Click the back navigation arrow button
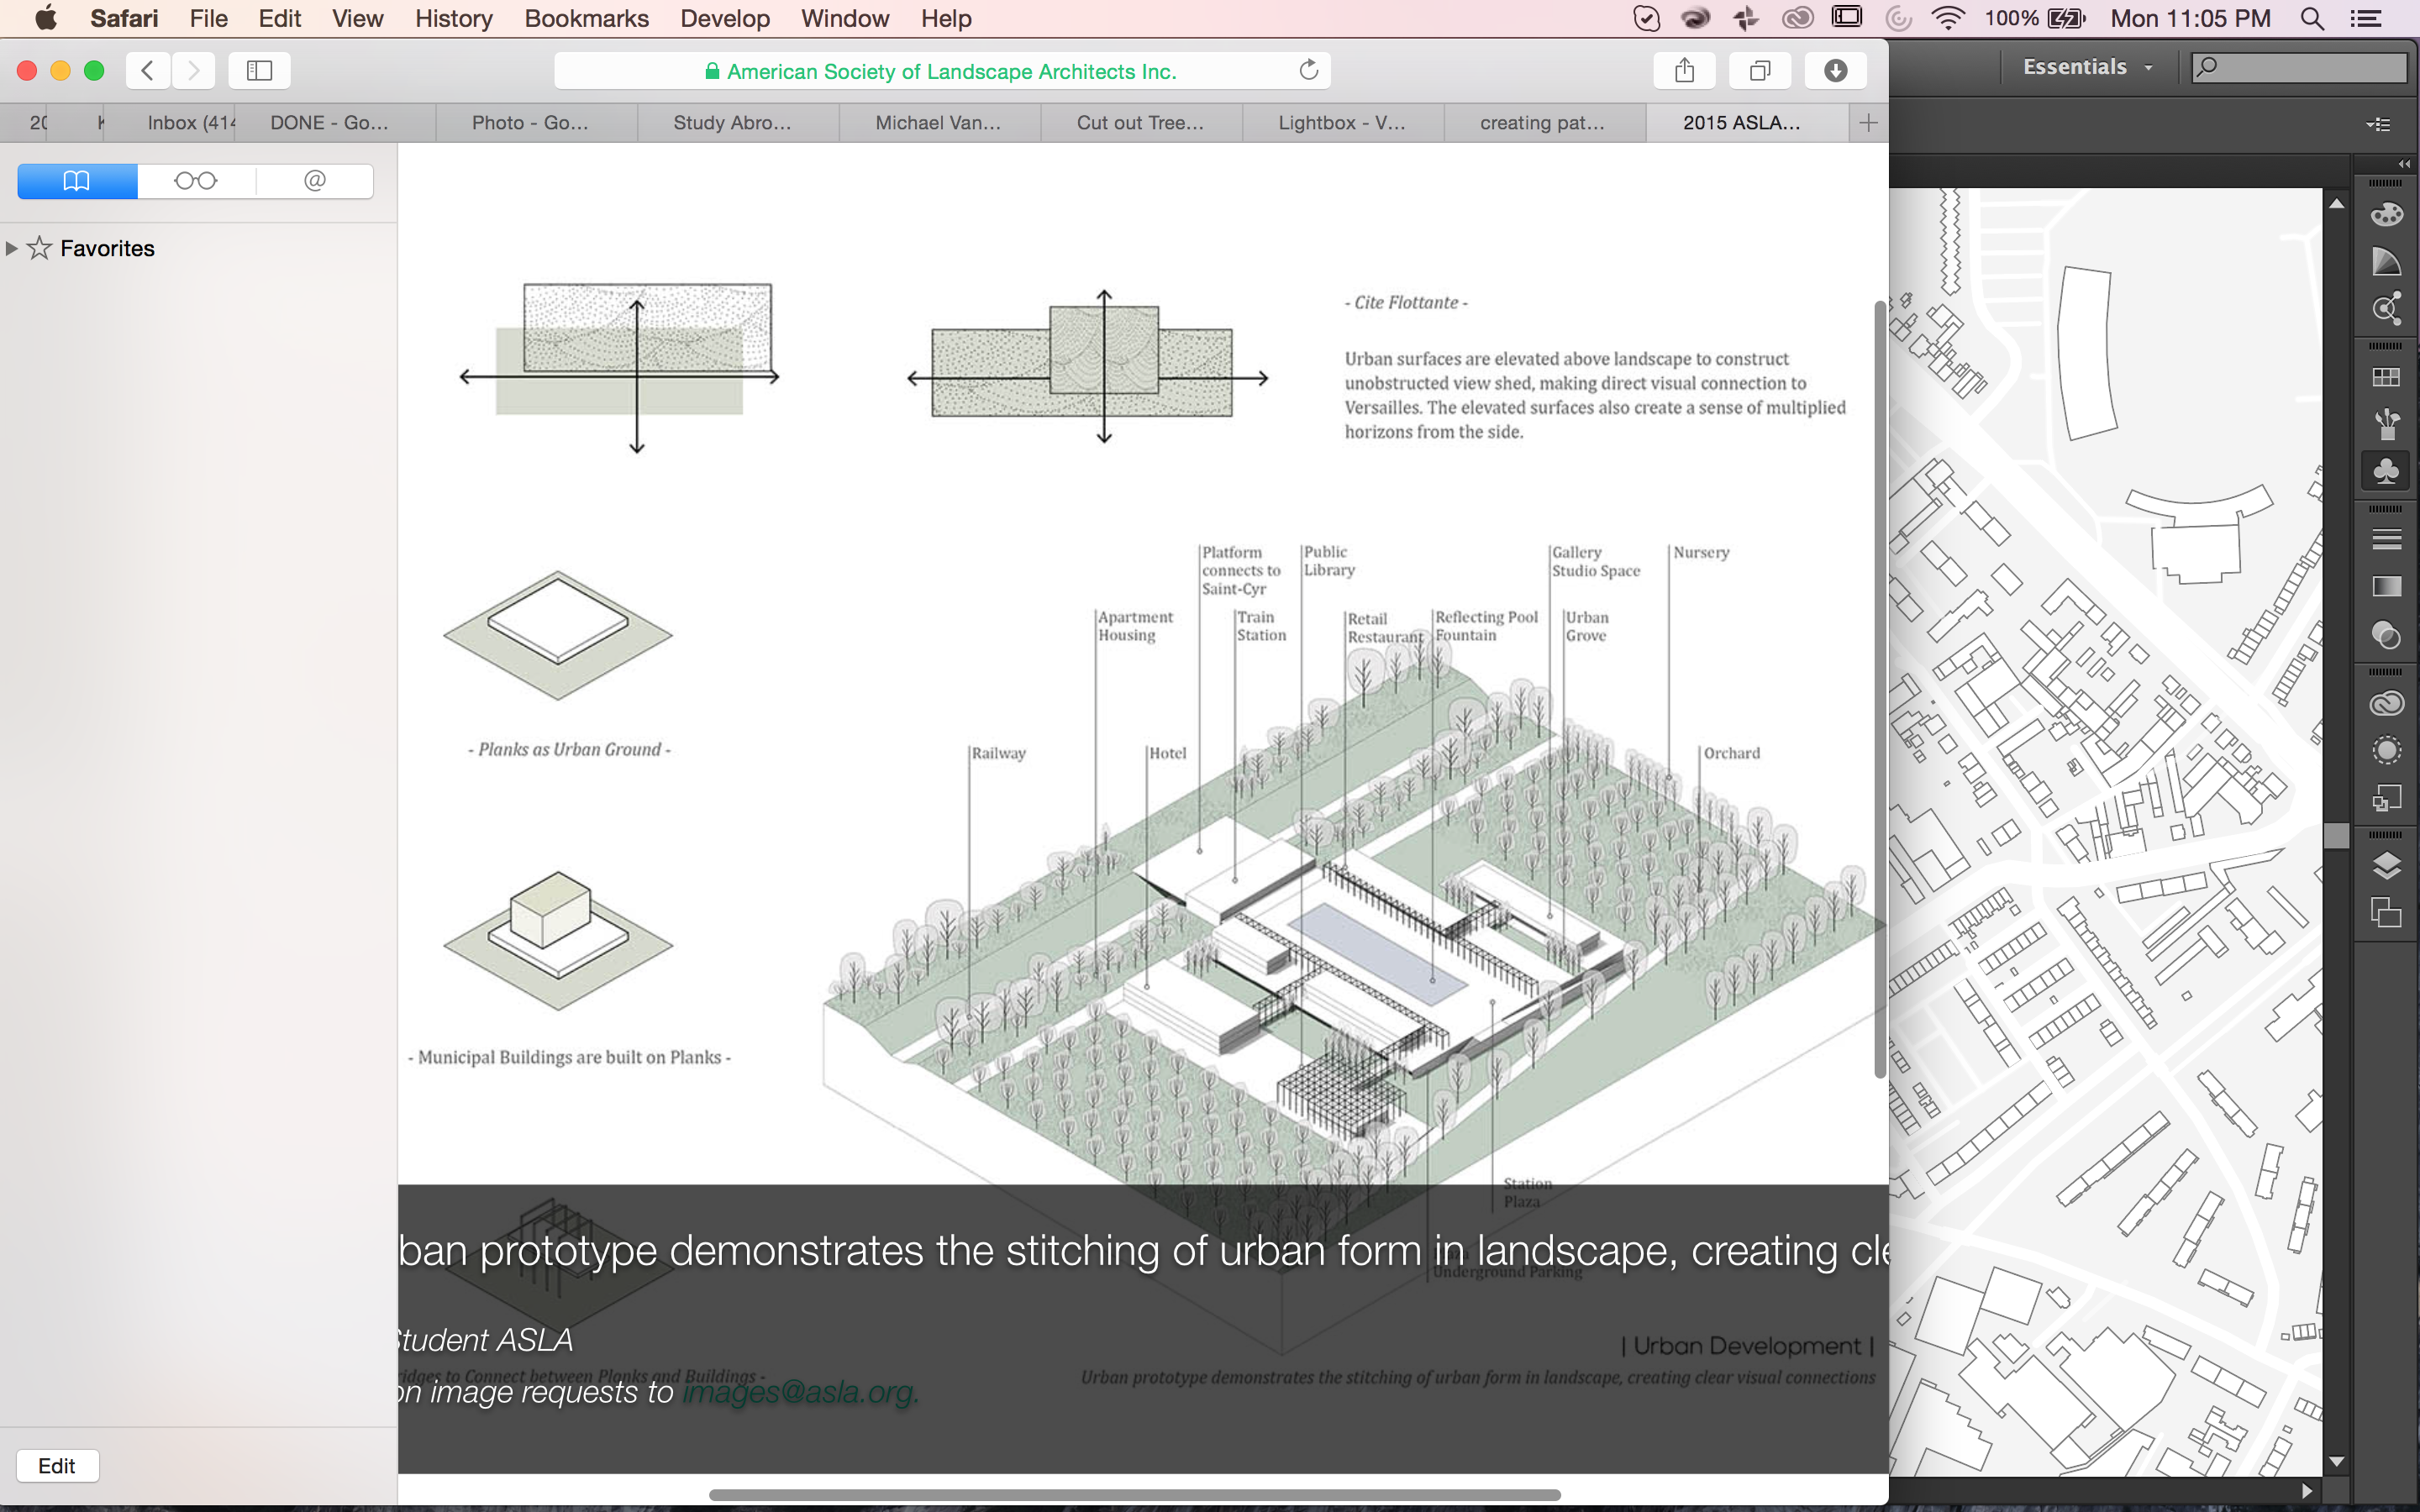The width and height of the screenshot is (2420, 1512). click(x=148, y=70)
